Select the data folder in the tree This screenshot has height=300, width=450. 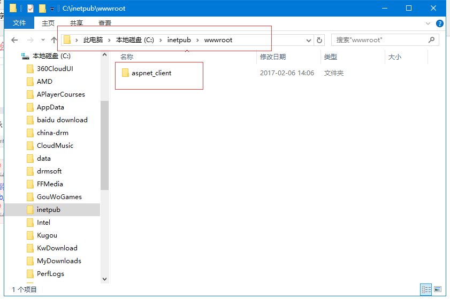point(44,159)
